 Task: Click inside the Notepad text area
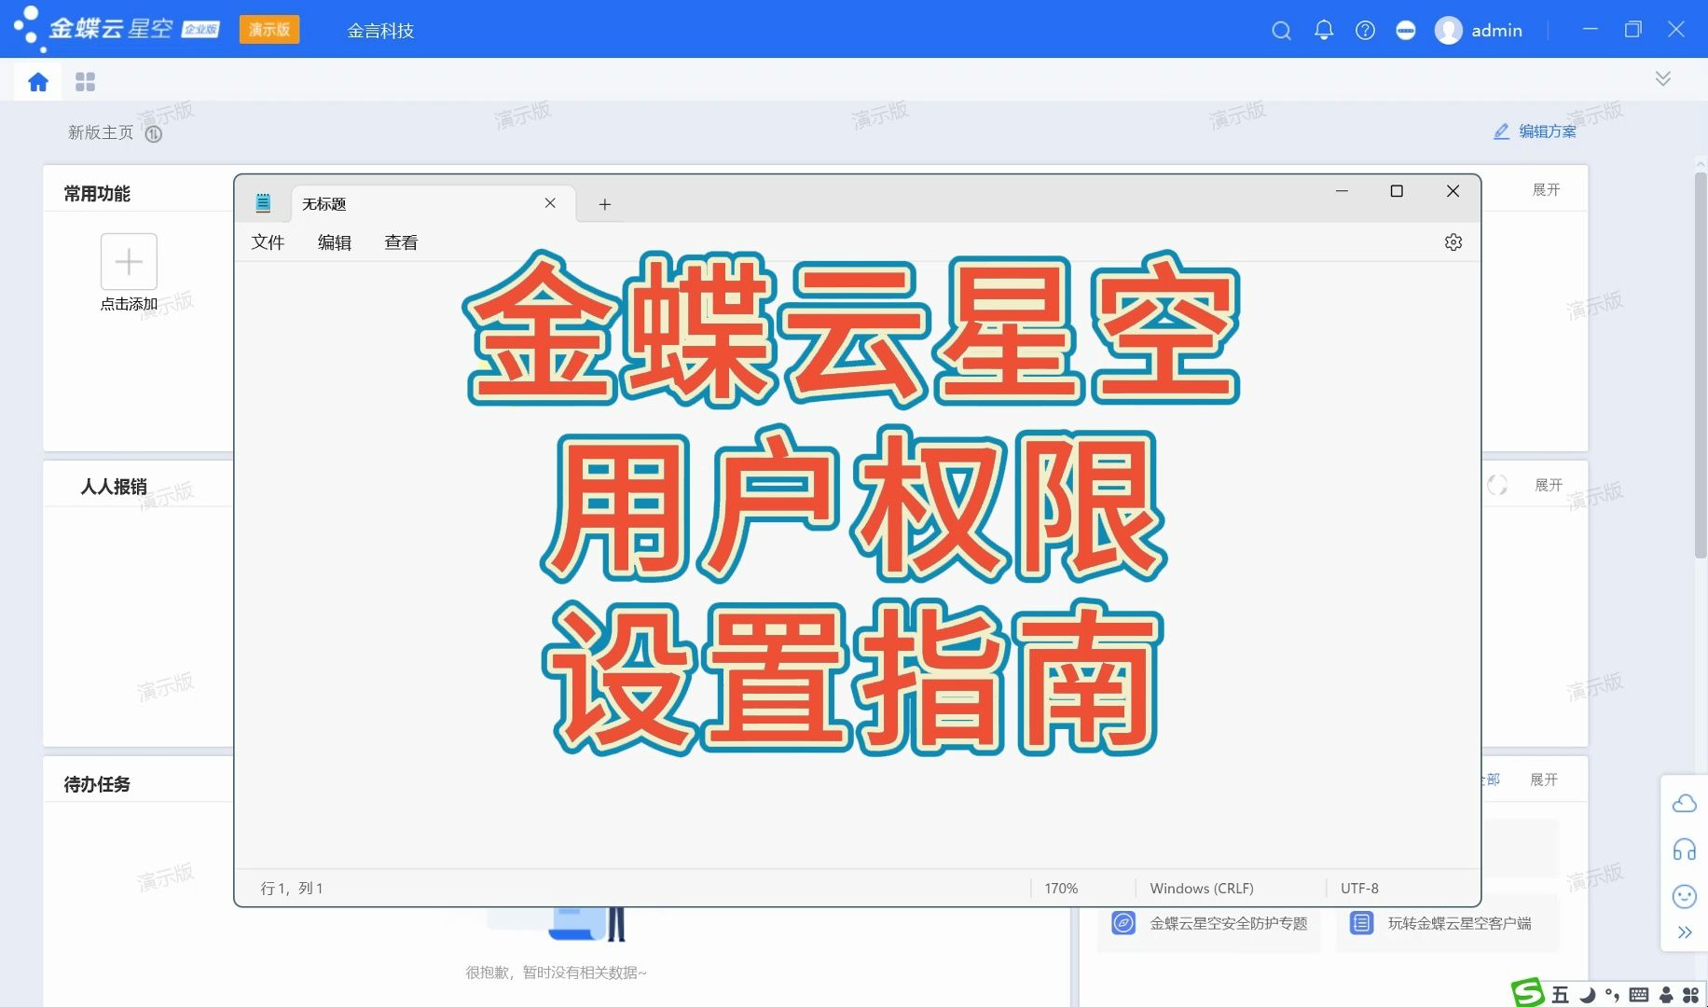tap(857, 565)
